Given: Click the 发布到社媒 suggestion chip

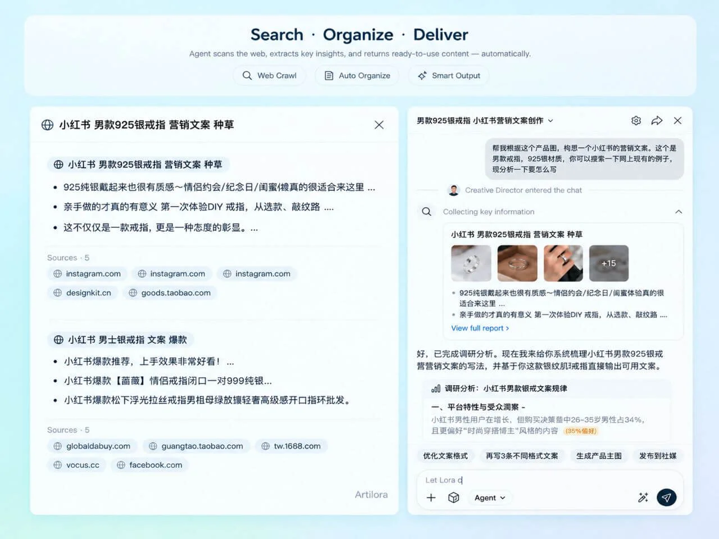Looking at the screenshot, I should 658,456.
